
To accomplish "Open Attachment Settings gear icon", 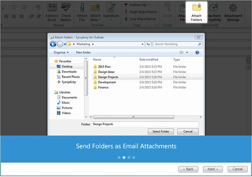I will pos(233,7).
